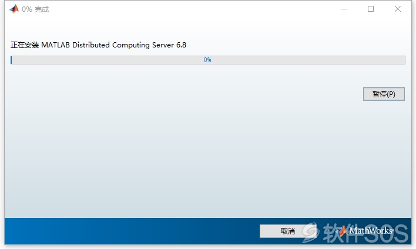The image size is (416, 249).
Task: Cancel the install via 取消 button
Action: click(x=287, y=231)
